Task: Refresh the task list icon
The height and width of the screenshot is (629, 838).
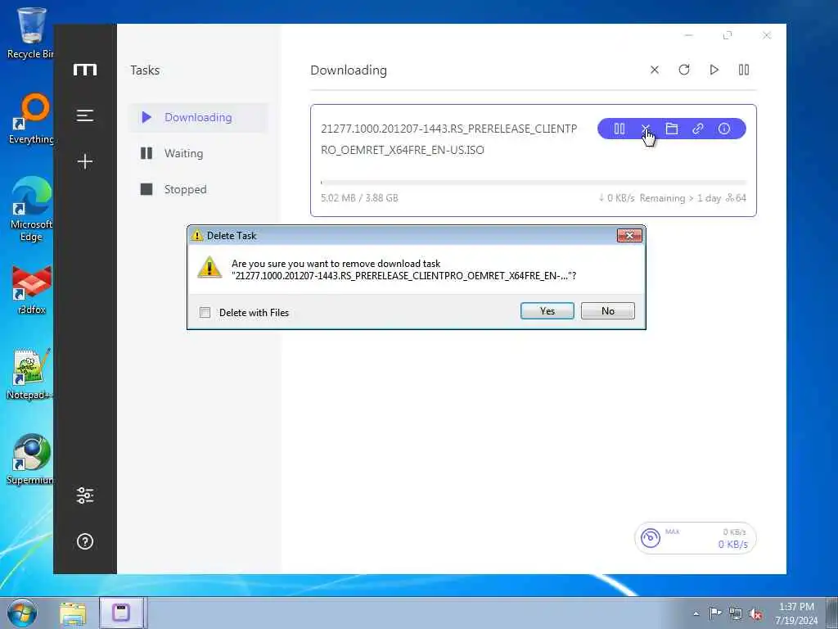Action: coord(684,70)
